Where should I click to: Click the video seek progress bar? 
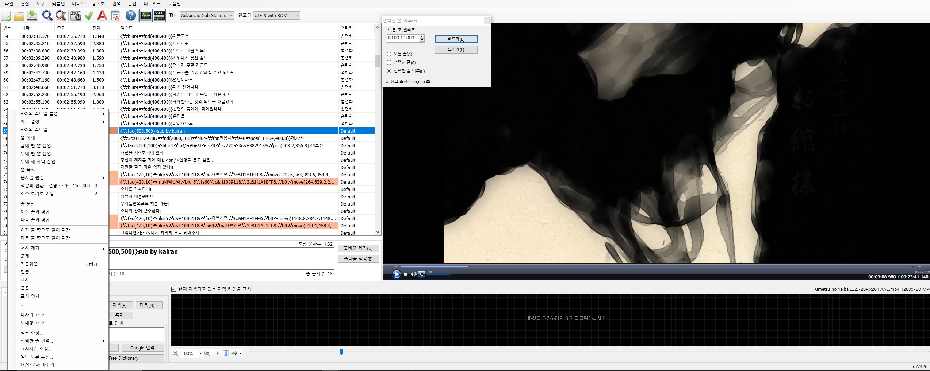click(x=657, y=267)
